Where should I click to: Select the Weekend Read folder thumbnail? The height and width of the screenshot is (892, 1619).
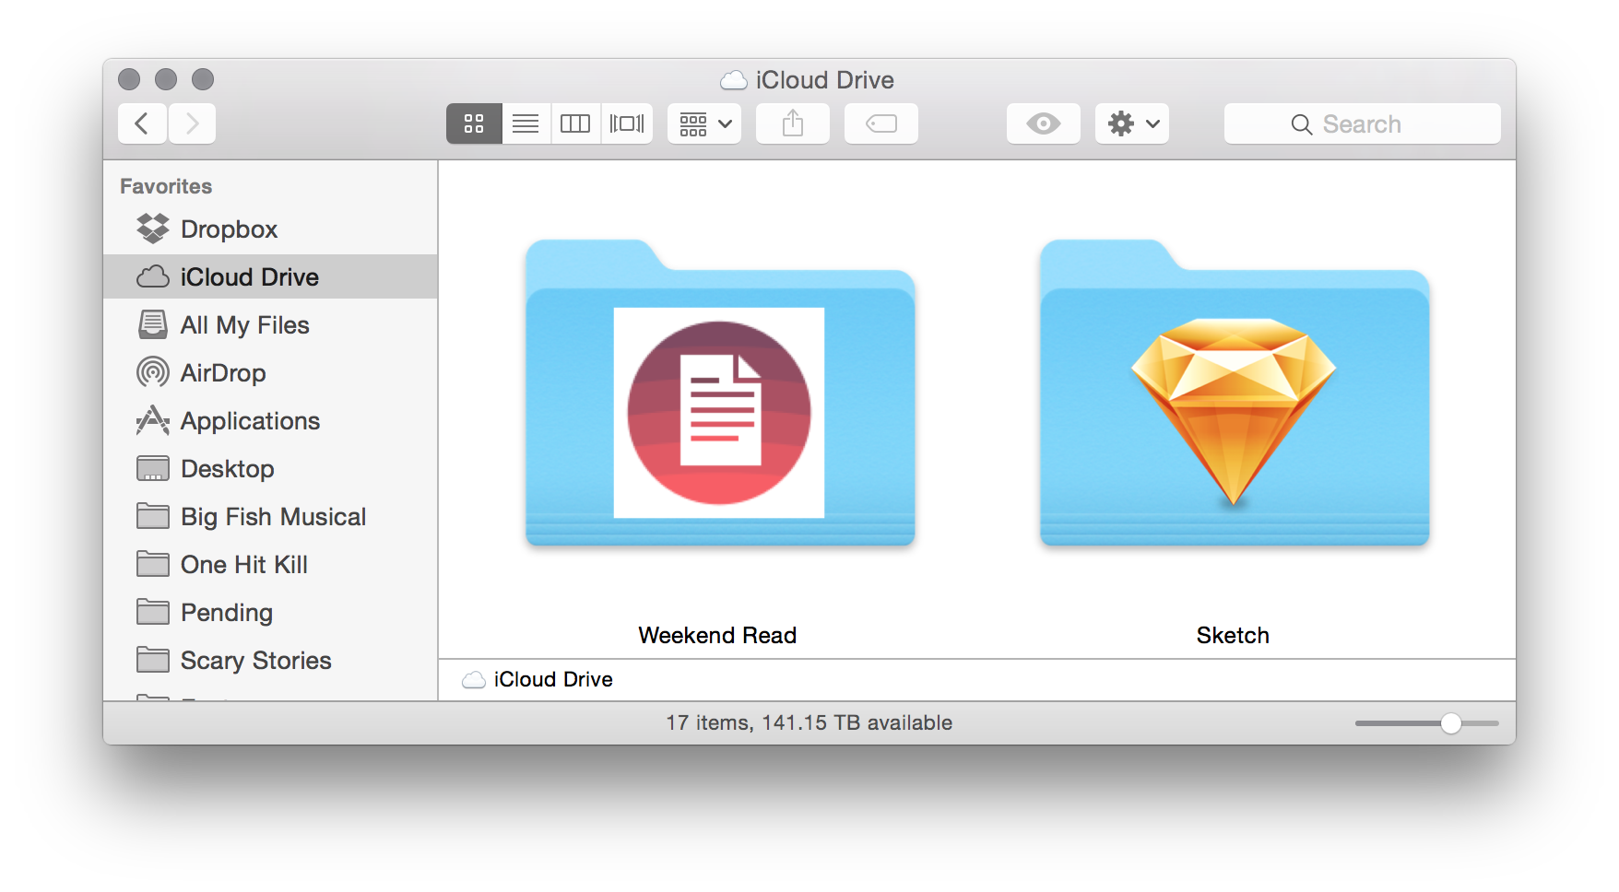(x=720, y=393)
